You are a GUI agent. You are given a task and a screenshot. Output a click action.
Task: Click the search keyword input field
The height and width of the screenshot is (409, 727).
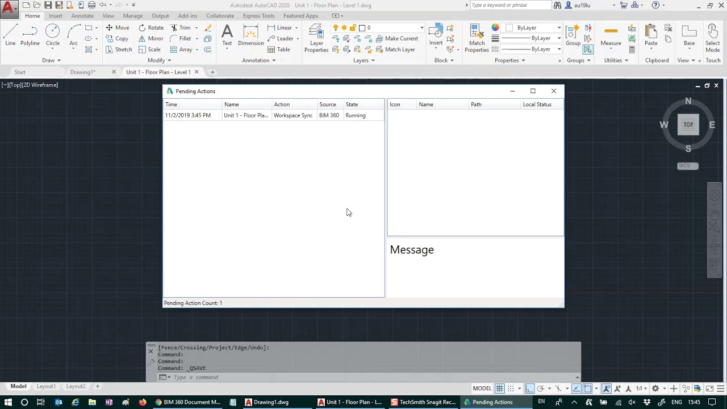coord(511,5)
